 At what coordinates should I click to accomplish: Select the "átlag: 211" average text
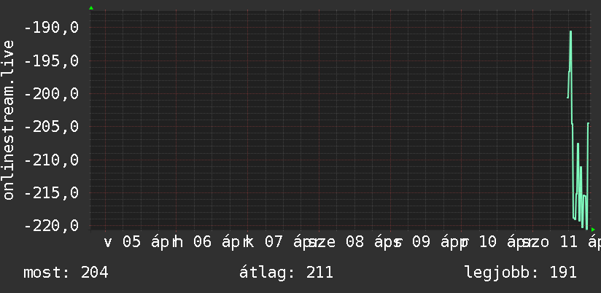286,273
